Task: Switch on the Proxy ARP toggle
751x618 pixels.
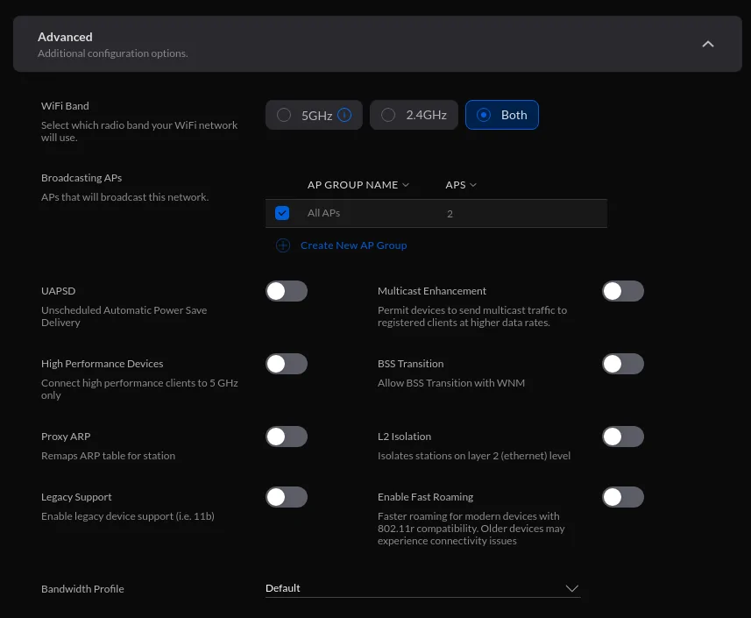Action: 287,437
